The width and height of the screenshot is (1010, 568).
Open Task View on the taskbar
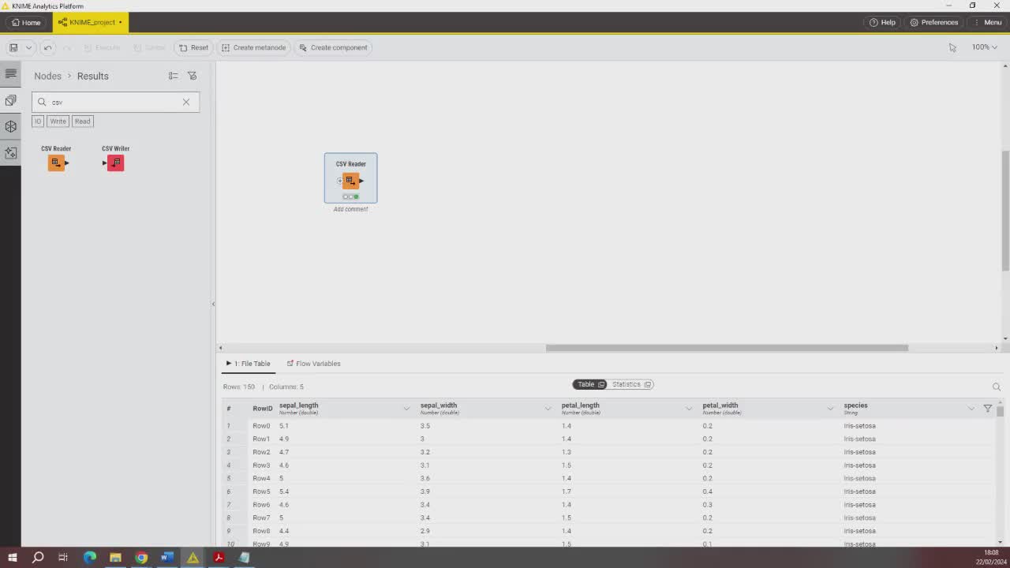pos(63,558)
